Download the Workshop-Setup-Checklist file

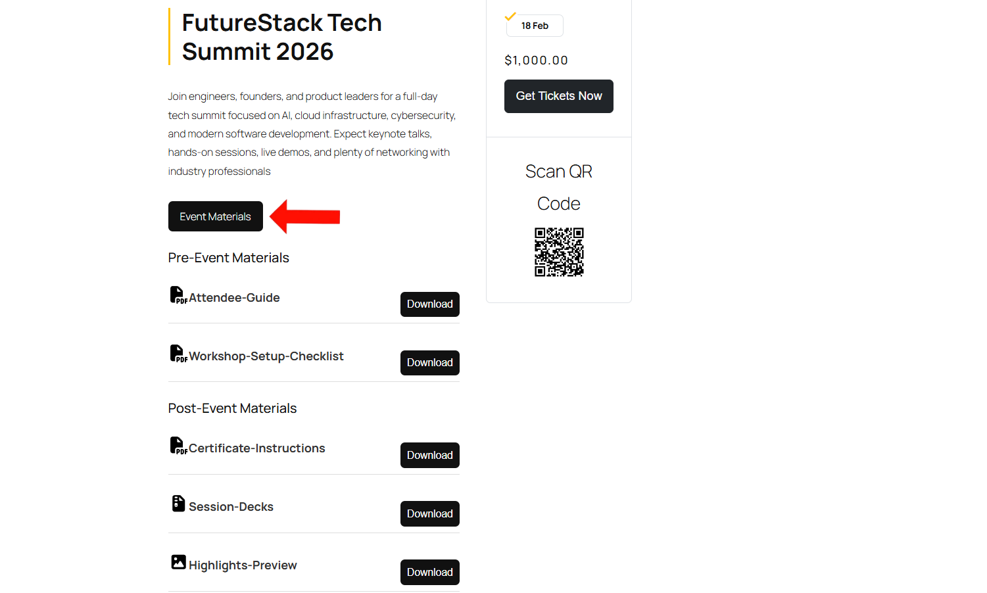(x=429, y=363)
